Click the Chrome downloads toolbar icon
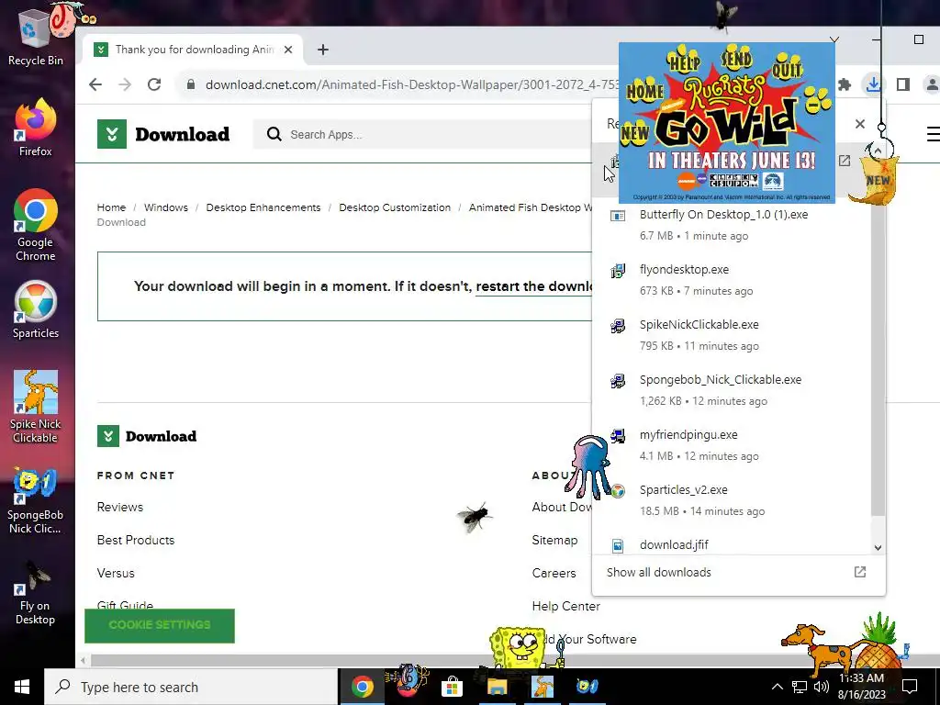Screen dimensions: 940x705 873,84
